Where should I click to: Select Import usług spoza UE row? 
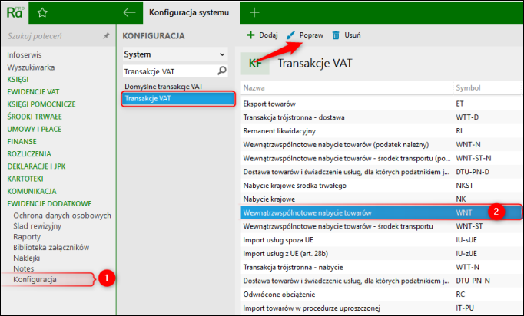380,240
